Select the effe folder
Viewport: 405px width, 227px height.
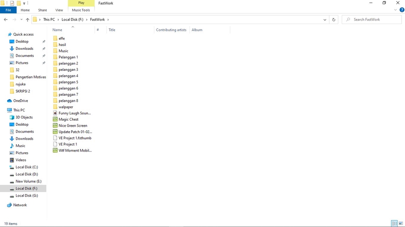[x=59, y=38]
